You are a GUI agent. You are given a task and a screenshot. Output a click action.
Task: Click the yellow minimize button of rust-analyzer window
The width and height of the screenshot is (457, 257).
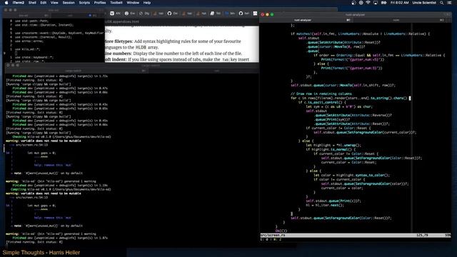click(x=267, y=14)
